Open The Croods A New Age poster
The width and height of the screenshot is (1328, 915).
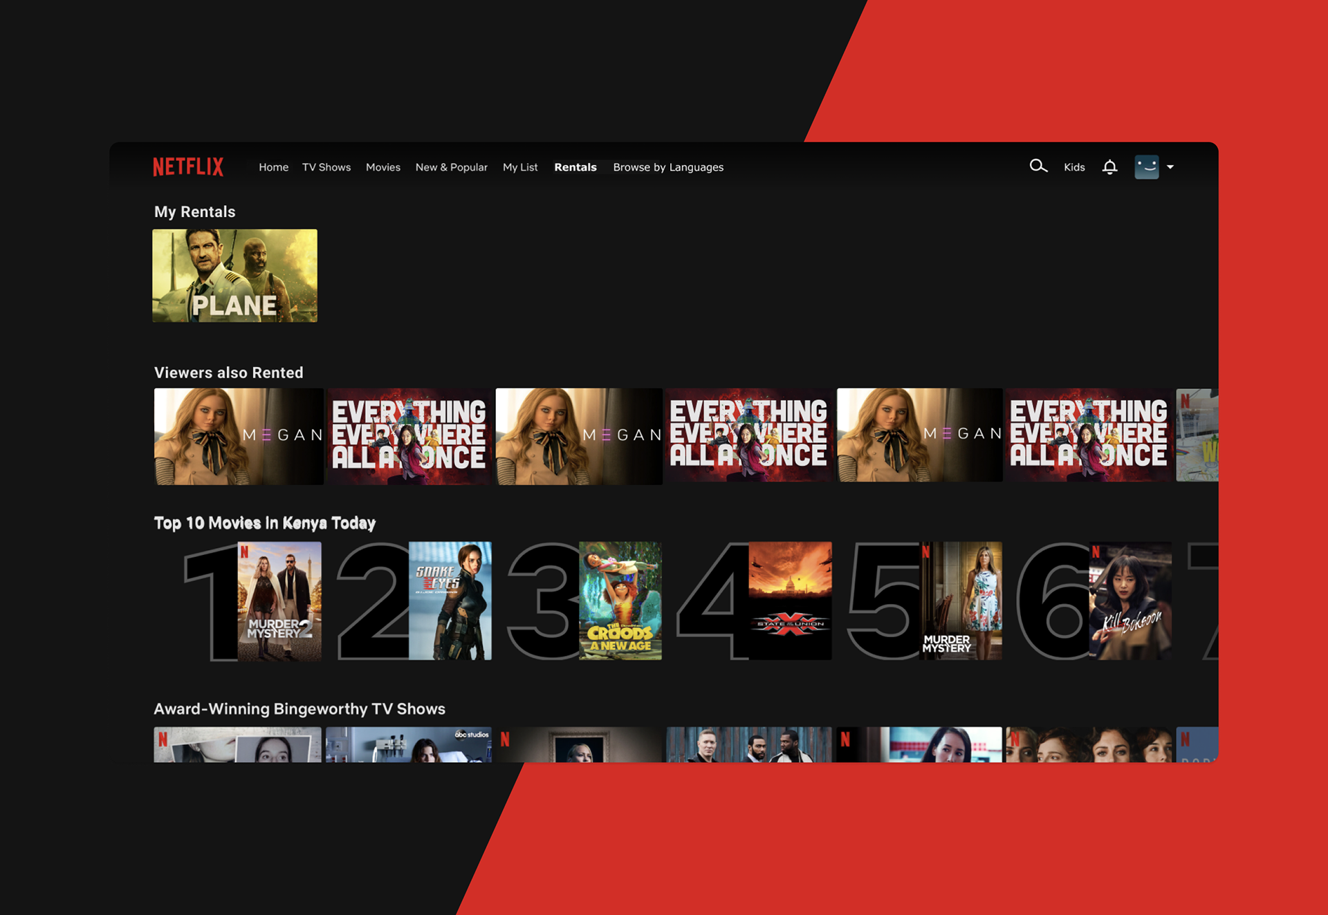(620, 601)
